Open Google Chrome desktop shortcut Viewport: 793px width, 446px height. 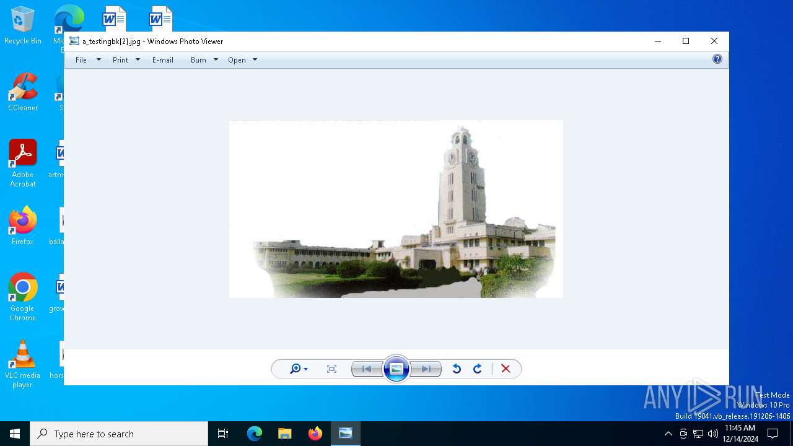[23, 297]
